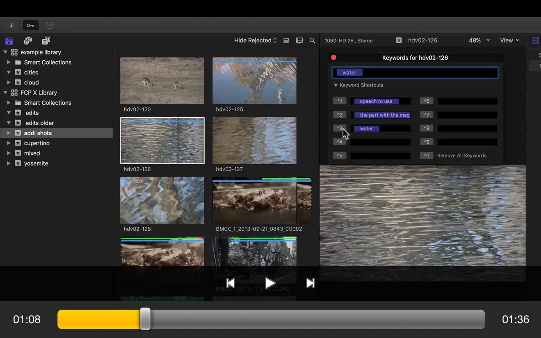Image resolution: width=541 pixels, height=338 pixels.
Task: Expand the yosemite event
Action: [x=9, y=164]
